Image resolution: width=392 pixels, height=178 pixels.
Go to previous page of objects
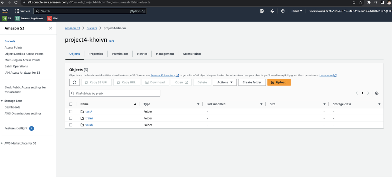(357, 93)
